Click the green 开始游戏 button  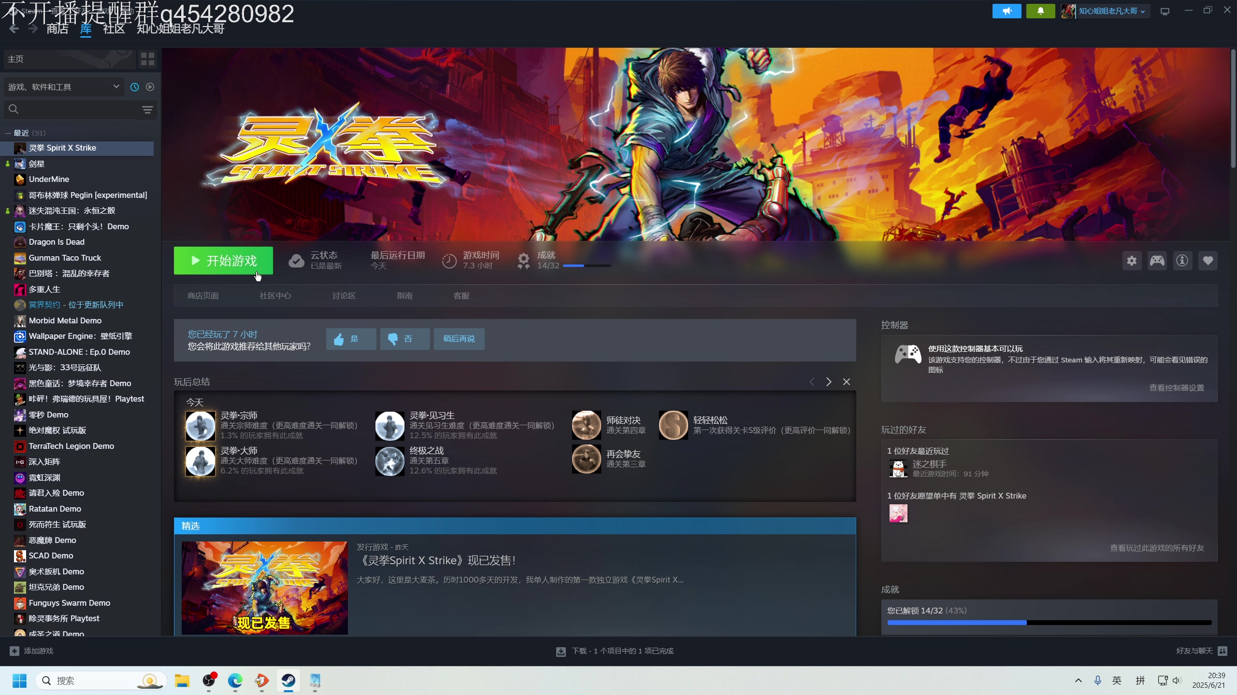click(223, 261)
